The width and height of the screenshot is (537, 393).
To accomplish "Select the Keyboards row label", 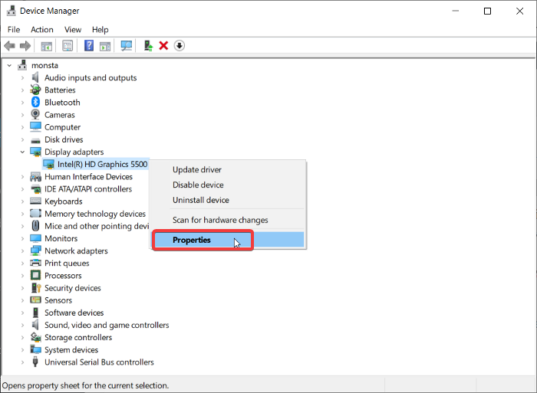I will (x=64, y=201).
